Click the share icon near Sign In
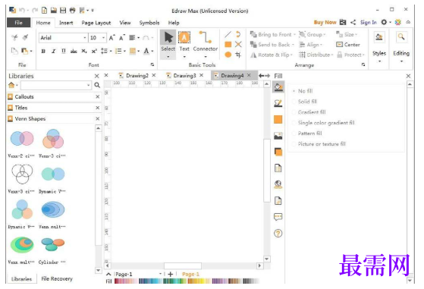Screen dimensions: 424x289 (x=353, y=22)
